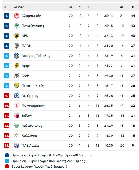Click the Ατρόμητος star crest icon

pyautogui.click(x=17, y=96)
